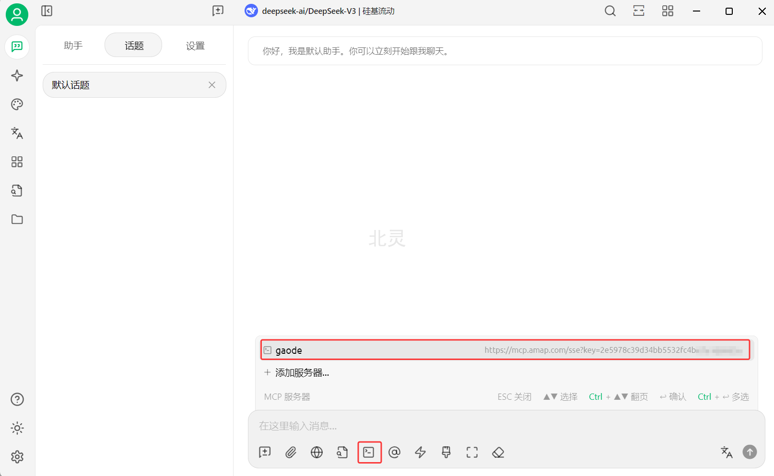Screen dimensions: 774x476
Task: Delete the 默认话题 topic with X
Action: (212, 85)
